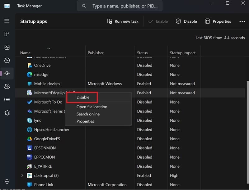This screenshot has height=190, width=249.
Task: Click the lync Skype icon
Action: tap(30, 120)
